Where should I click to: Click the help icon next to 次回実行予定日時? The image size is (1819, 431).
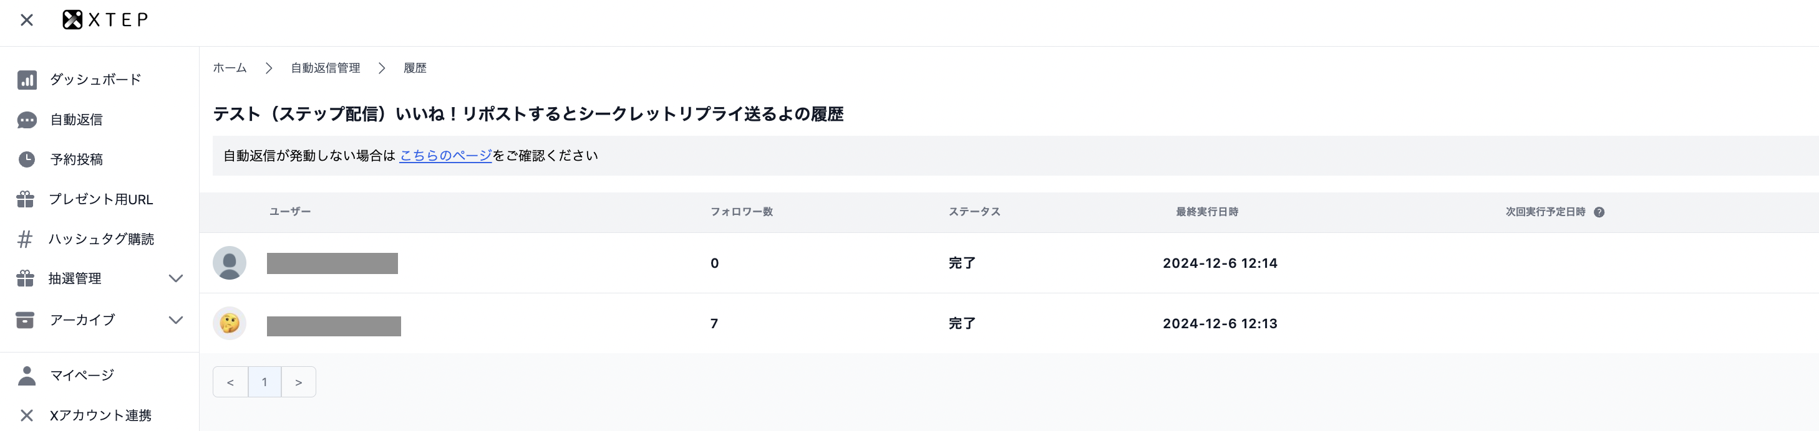[x=1599, y=212]
